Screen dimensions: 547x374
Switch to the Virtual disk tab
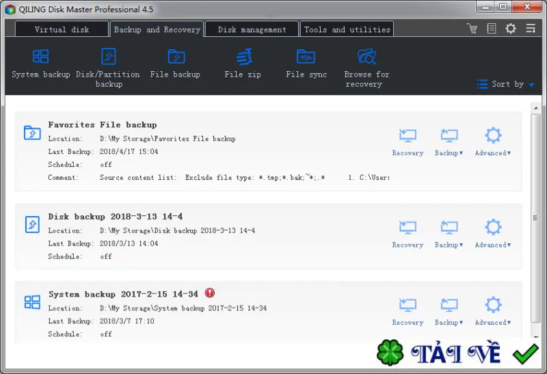point(62,29)
